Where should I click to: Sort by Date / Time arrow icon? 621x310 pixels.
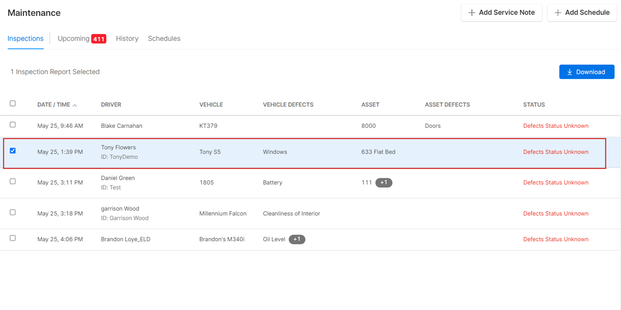point(75,105)
